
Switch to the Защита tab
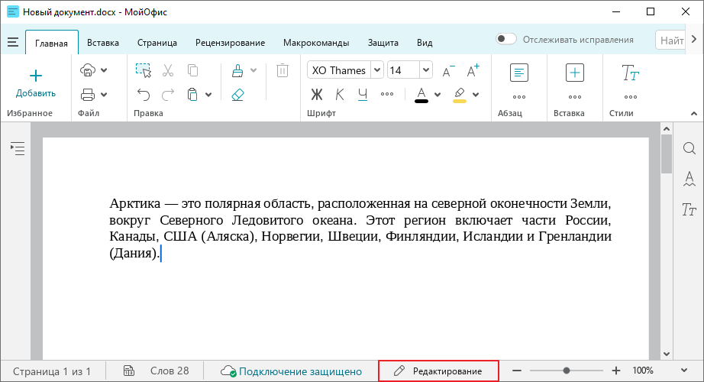(383, 43)
